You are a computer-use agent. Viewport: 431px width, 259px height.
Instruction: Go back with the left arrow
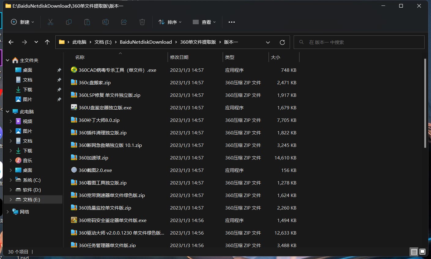(11, 42)
